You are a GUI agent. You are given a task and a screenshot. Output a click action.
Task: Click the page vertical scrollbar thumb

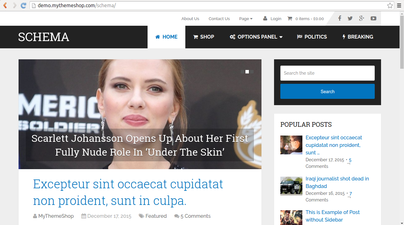402,41
